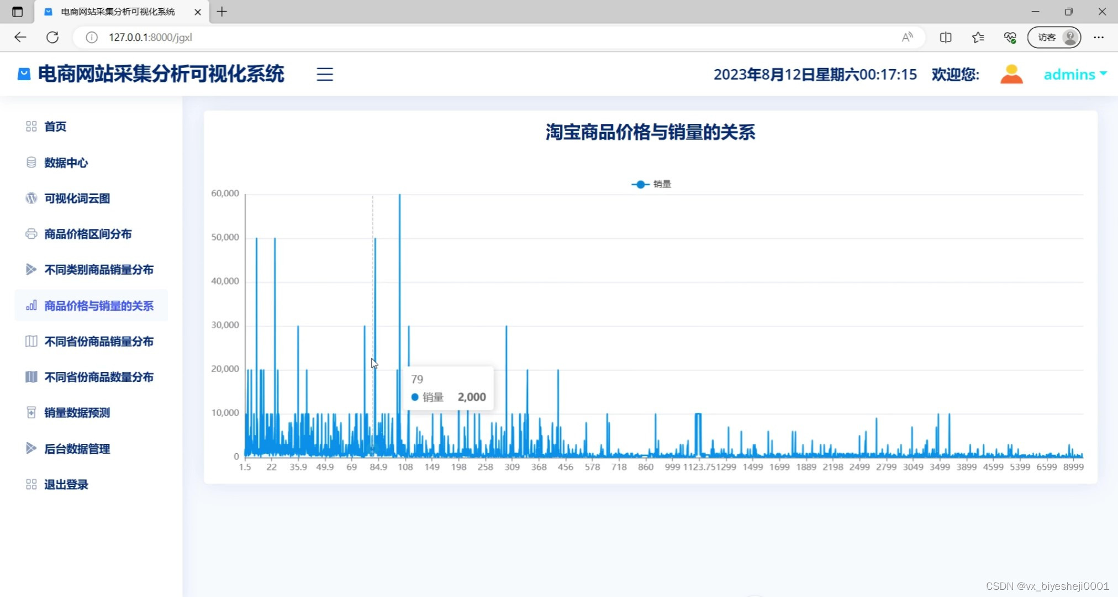This screenshot has width=1118, height=597.
Task: Click the printer icon beside 商品价格区间分布
Action: click(31, 234)
